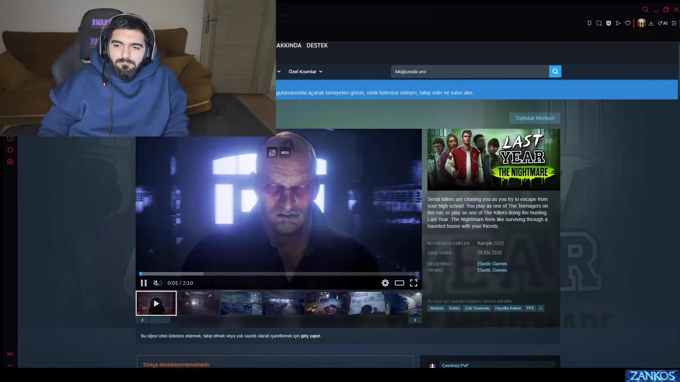Click the sidebar icon above the settings gear

point(10,150)
